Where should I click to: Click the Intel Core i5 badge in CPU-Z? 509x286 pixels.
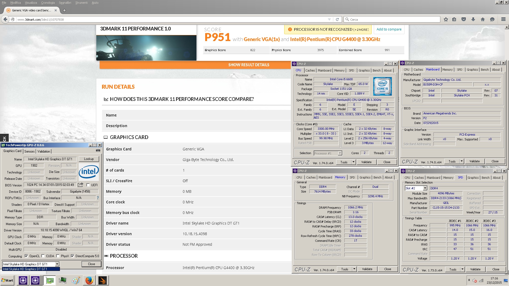[382, 86]
